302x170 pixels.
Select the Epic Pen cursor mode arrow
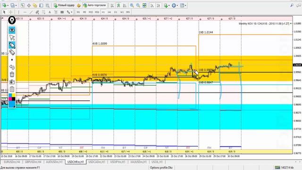coord(12,38)
